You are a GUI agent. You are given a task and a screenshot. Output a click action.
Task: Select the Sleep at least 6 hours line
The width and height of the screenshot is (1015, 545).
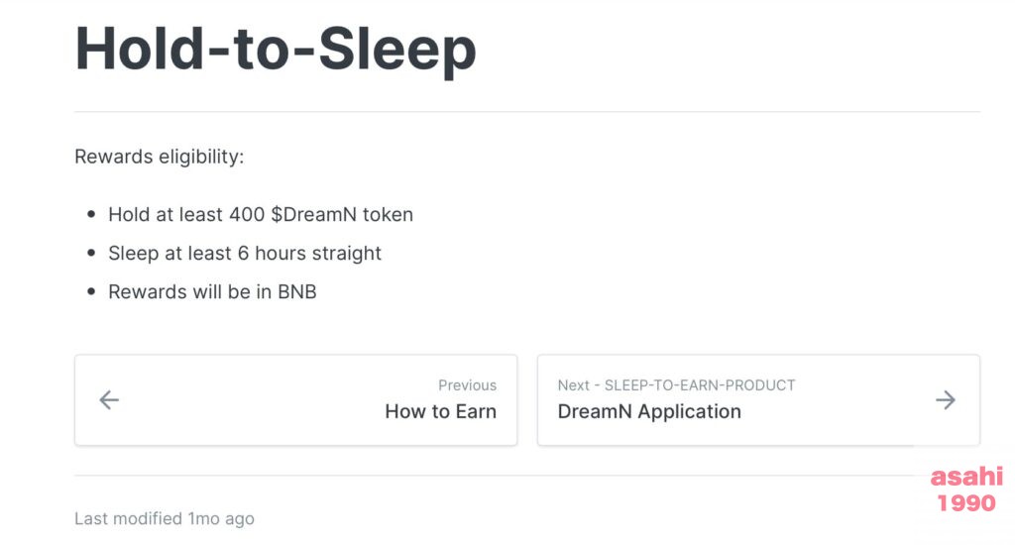click(x=245, y=253)
